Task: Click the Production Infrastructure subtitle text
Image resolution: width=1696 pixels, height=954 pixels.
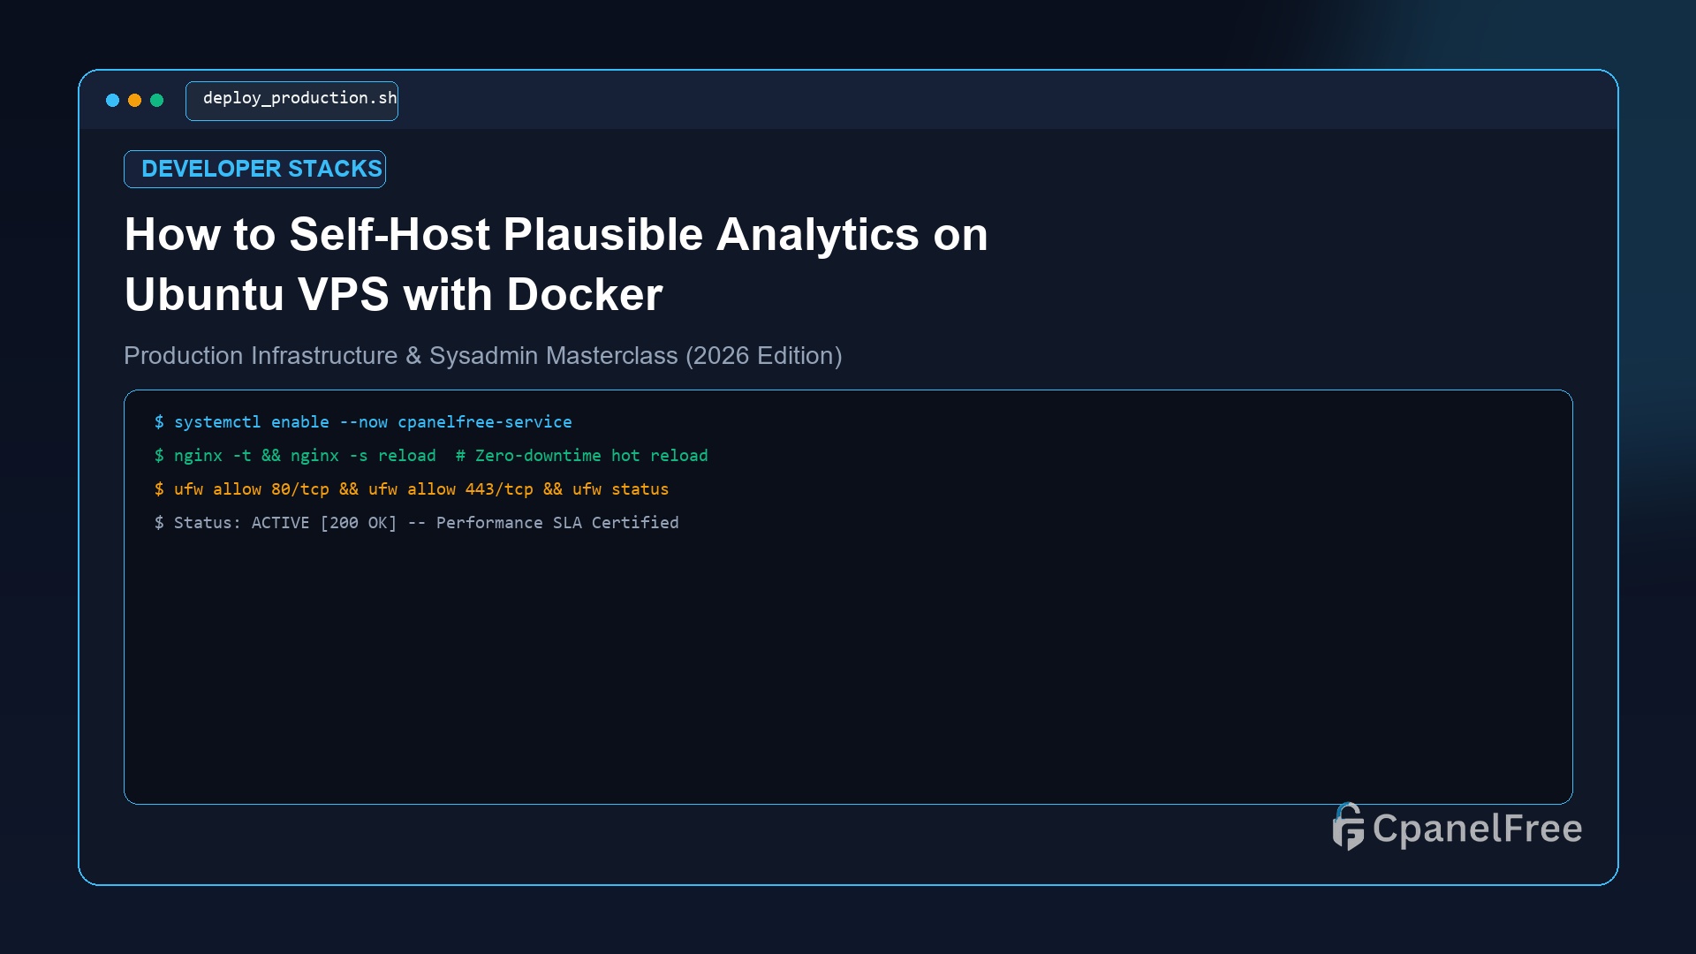Action: pos(482,356)
